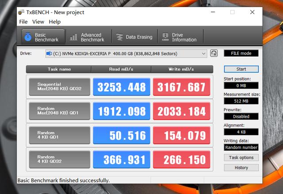283x194 pixels.
Task: Switch to the Advanced Benchmark tab
Action: point(89,37)
